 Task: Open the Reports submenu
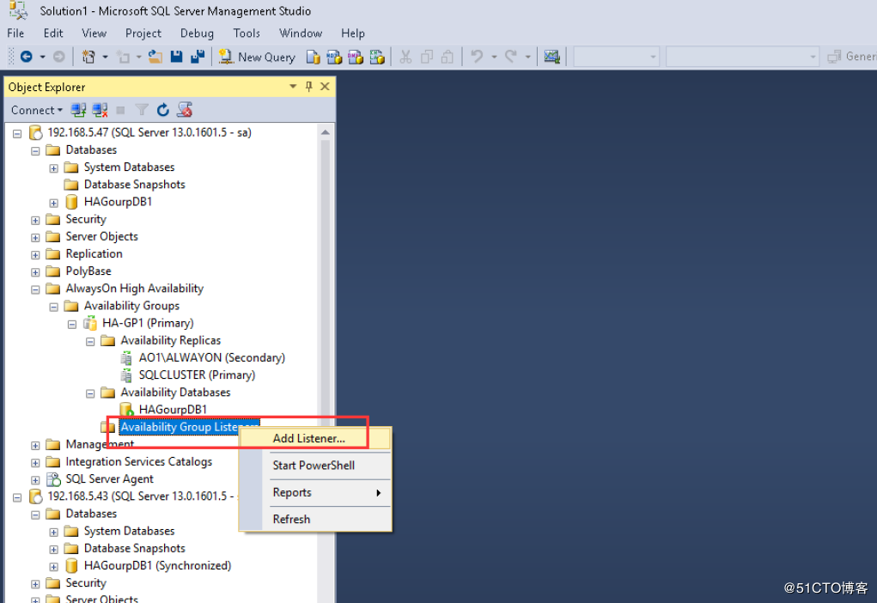click(x=316, y=493)
